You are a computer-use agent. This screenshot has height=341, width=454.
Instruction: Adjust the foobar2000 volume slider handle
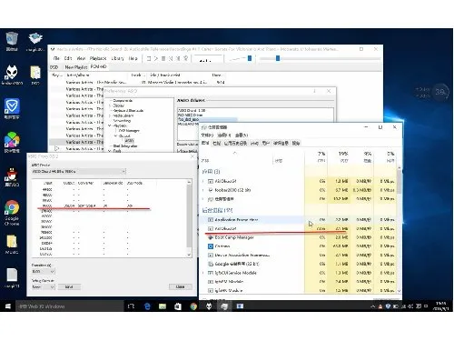[250, 58]
